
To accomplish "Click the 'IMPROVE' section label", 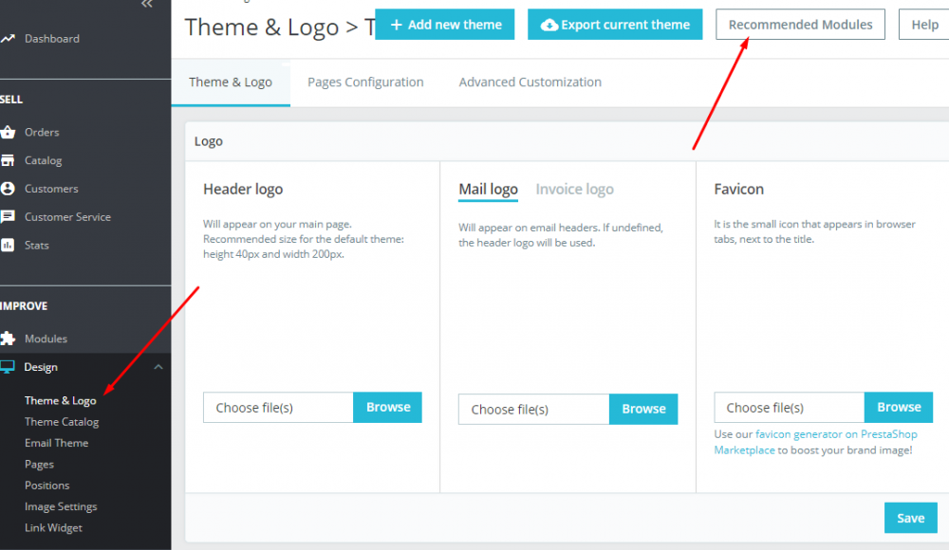I will pyautogui.click(x=24, y=306).
